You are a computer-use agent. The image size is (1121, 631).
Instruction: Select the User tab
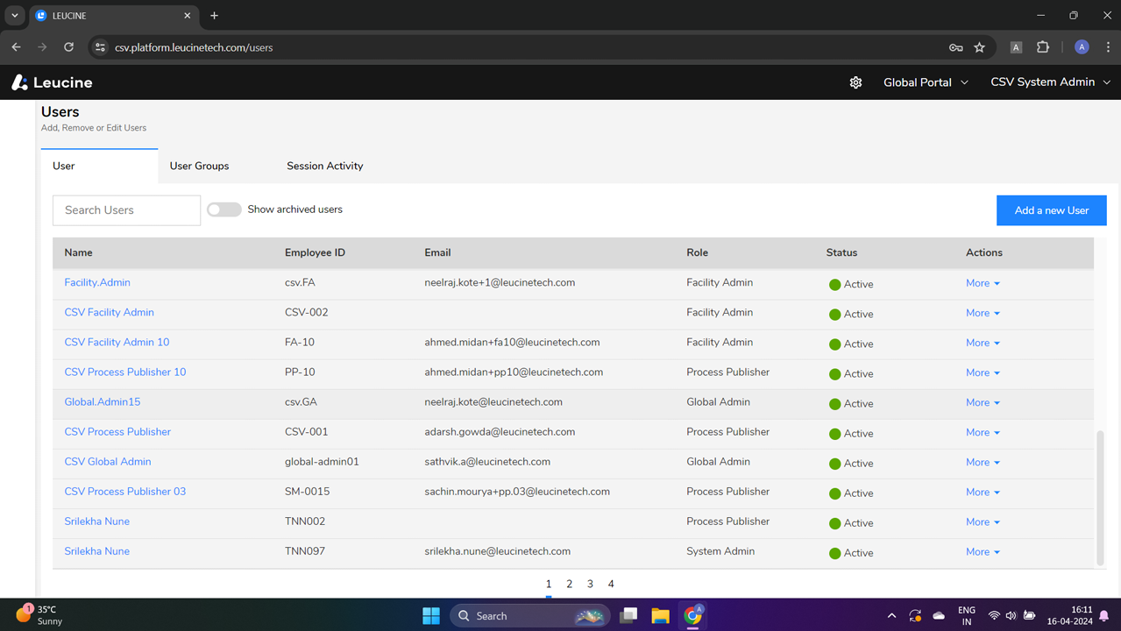click(x=99, y=166)
